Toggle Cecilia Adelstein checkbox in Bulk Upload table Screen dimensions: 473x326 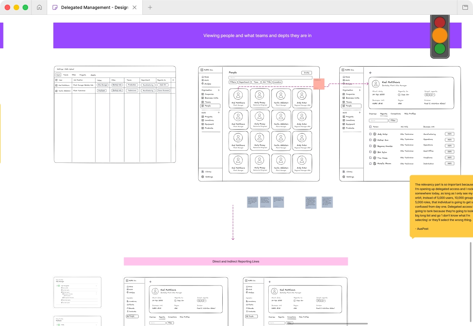pos(56,90)
